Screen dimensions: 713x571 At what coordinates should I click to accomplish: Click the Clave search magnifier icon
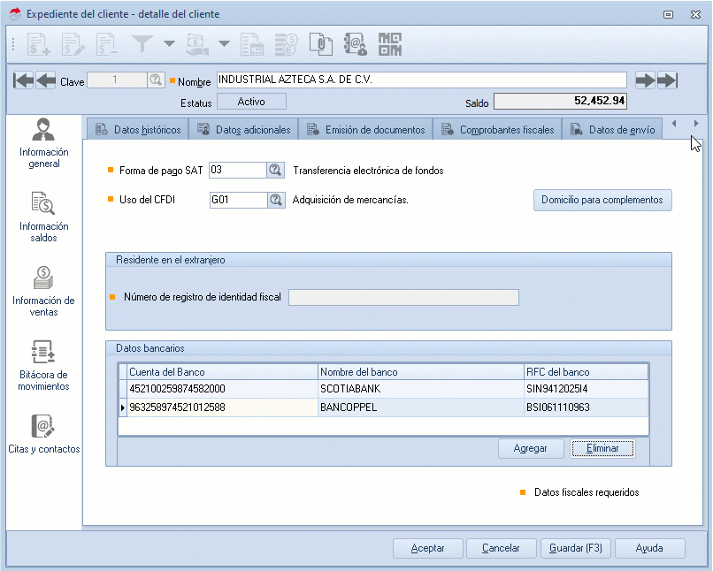coord(156,80)
